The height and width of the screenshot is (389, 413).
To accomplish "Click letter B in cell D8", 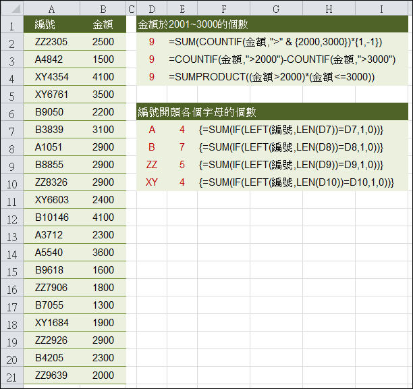I will click(151, 147).
